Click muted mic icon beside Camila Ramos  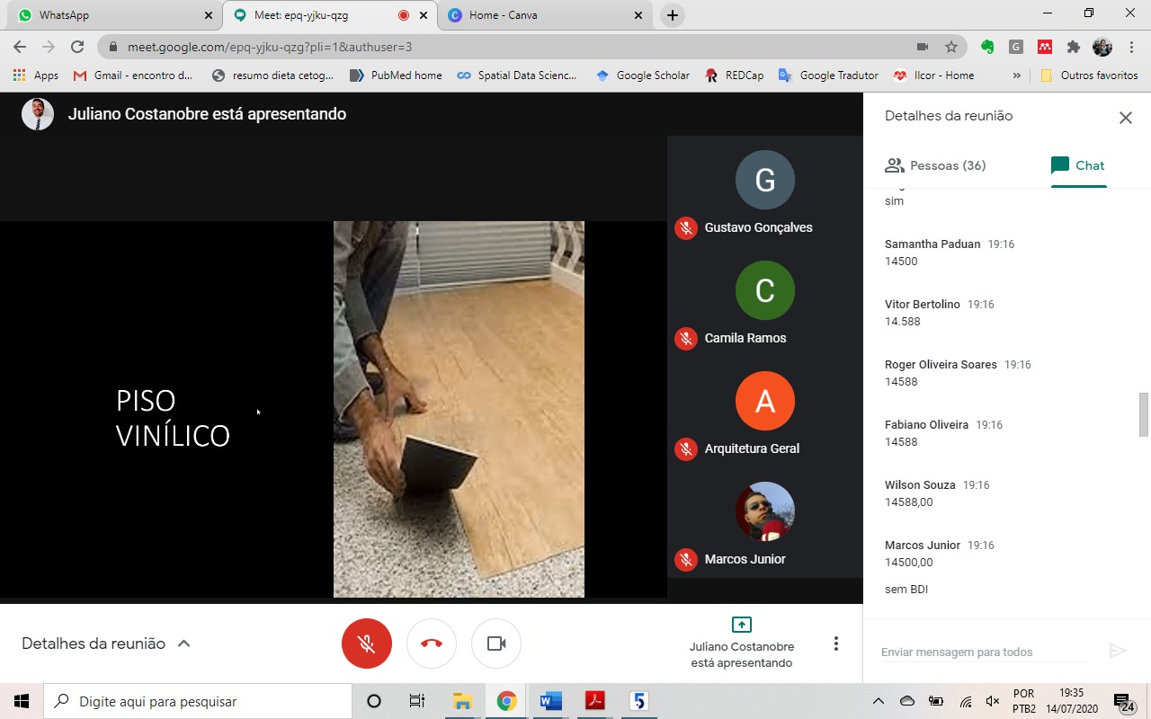(686, 339)
